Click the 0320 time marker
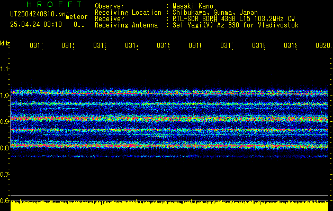This screenshot has width=333, height=211. (323, 45)
